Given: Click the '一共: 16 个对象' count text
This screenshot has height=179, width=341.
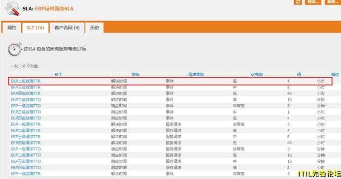Looking at the screenshot, I should 25,66.
